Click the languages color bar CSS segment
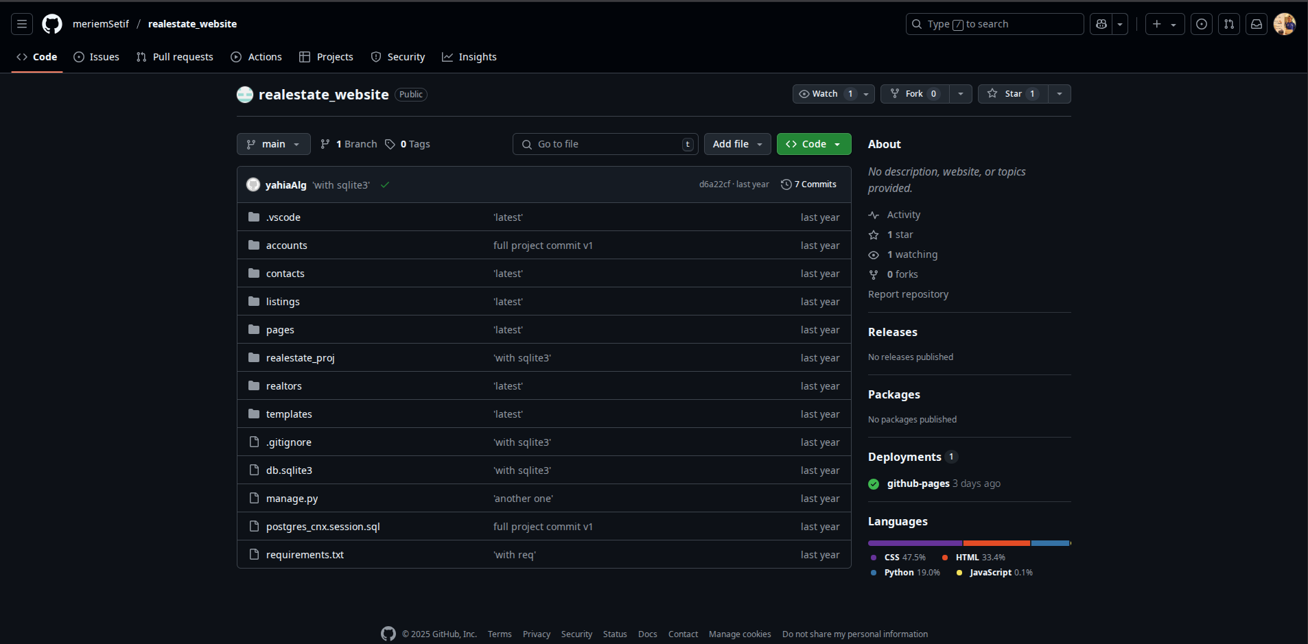 click(x=915, y=543)
